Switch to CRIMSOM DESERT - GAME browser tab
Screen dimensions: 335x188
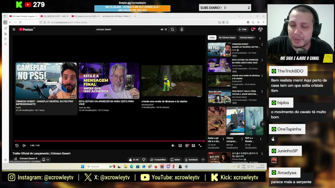pyautogui.click(x=54, y=16)
